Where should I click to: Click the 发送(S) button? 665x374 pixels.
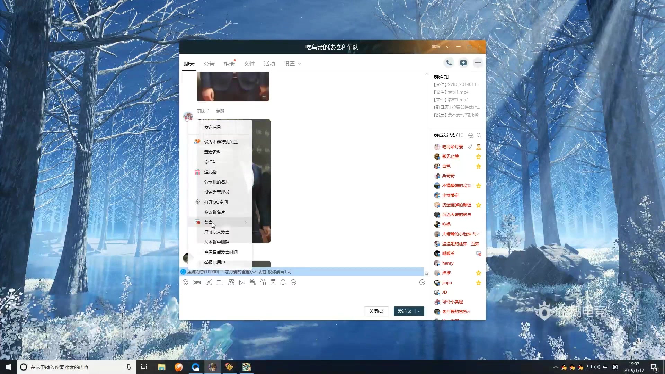pyautogui.click(x=405, y=311)
